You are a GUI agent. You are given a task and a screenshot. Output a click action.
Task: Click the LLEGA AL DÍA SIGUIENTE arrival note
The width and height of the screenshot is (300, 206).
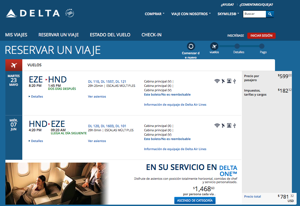tap(69, 133)
